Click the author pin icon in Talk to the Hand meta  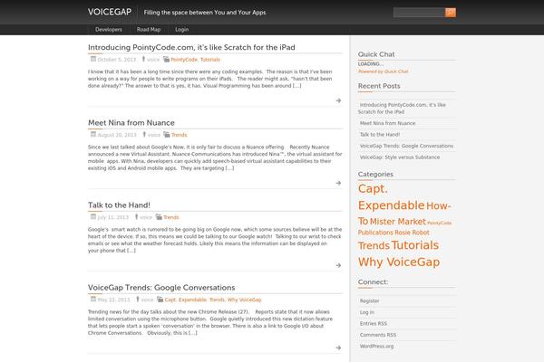[x=136, y=217]
